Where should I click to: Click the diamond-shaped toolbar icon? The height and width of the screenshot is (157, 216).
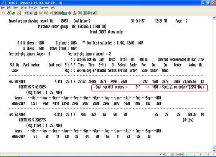click(70, 13)
